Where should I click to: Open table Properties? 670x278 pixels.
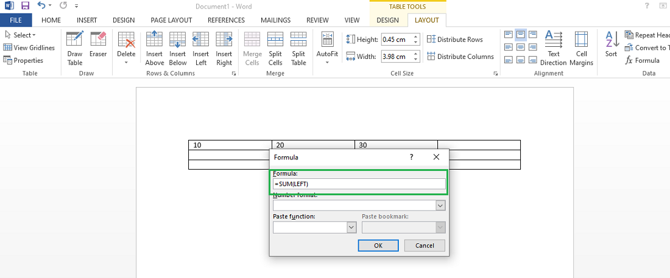point(24,60)
